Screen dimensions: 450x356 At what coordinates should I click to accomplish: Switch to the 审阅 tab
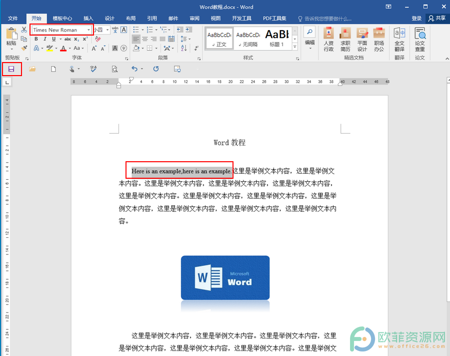pyautogui.click(x=194, y=19)
